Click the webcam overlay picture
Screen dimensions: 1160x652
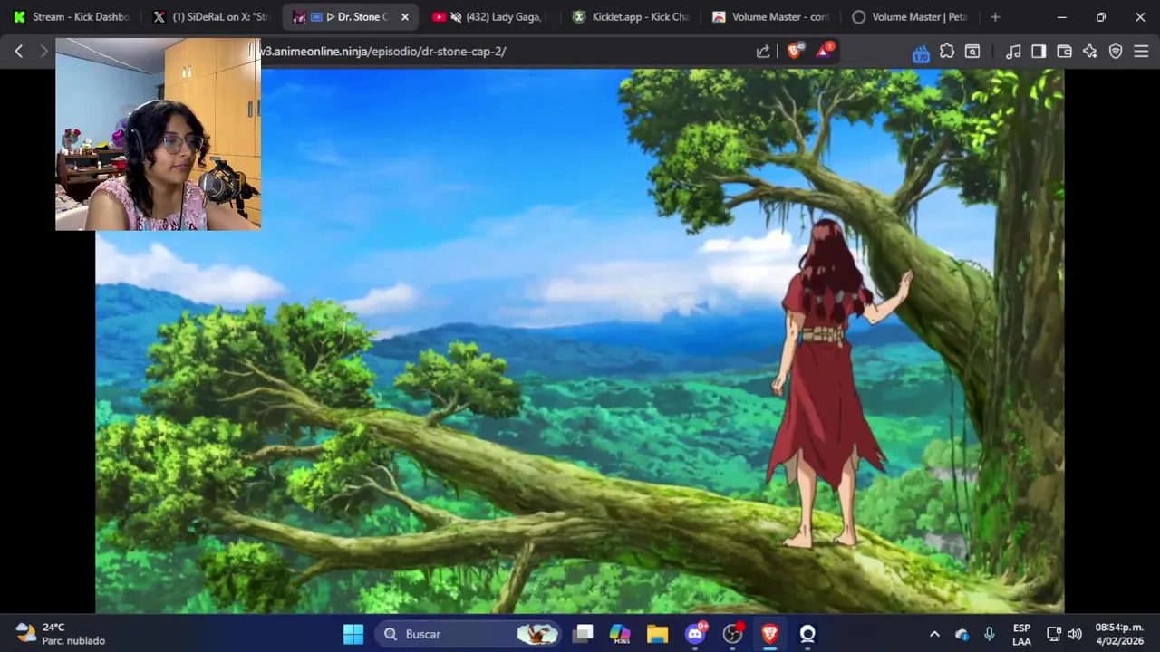(x=159, y=134)
